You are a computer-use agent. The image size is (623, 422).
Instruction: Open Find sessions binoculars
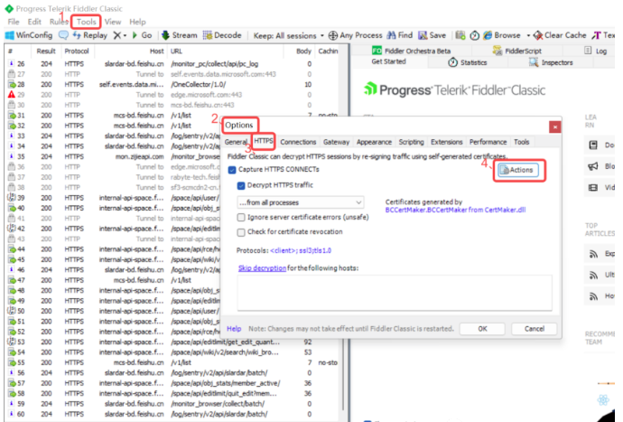pos(400,35)
